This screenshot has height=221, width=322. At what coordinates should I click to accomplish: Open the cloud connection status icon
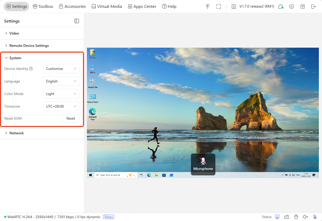click(281, 7)
